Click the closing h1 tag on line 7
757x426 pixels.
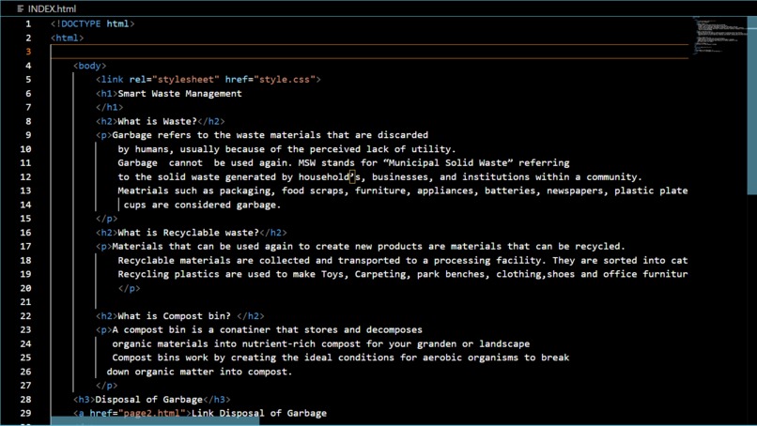(109, 107)
